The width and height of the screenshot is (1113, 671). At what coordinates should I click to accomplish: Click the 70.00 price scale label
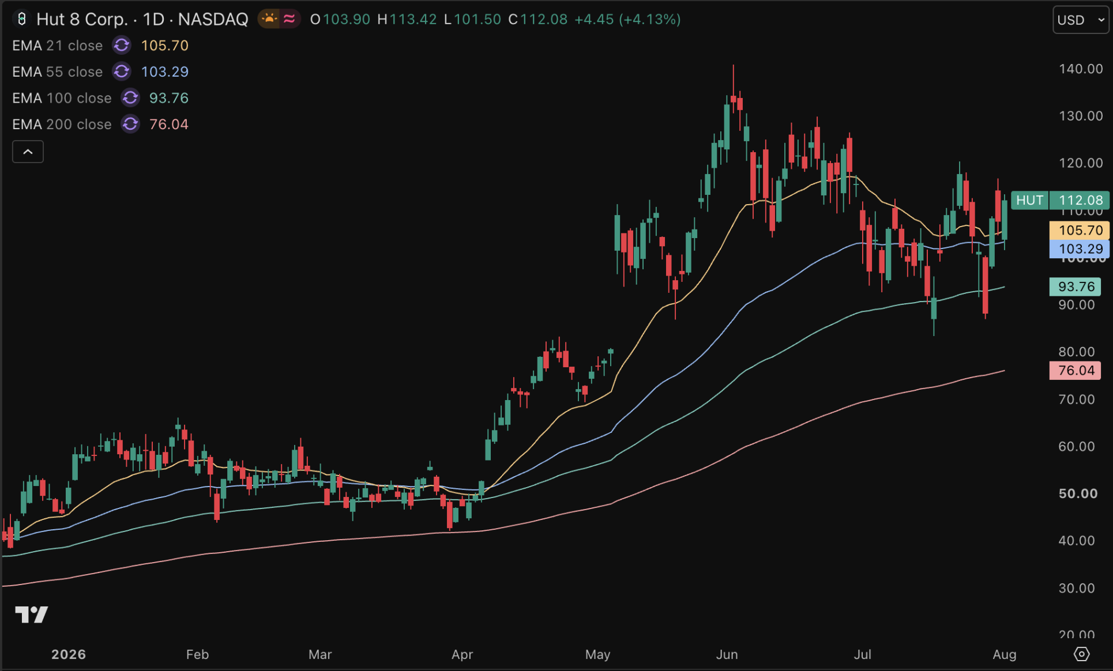[1076, 399]
